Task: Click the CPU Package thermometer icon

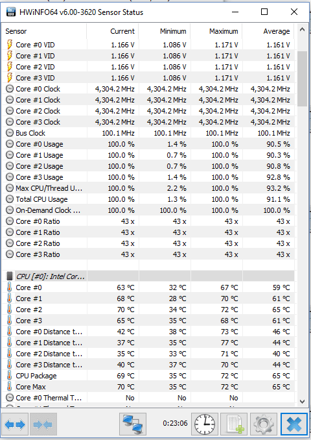Action: 10,376
